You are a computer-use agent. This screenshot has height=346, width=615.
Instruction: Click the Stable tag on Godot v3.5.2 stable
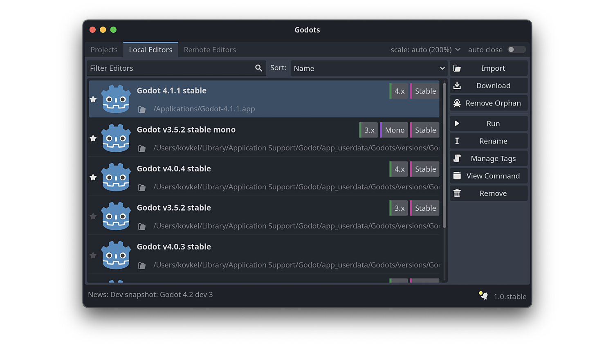click(425, 208)
